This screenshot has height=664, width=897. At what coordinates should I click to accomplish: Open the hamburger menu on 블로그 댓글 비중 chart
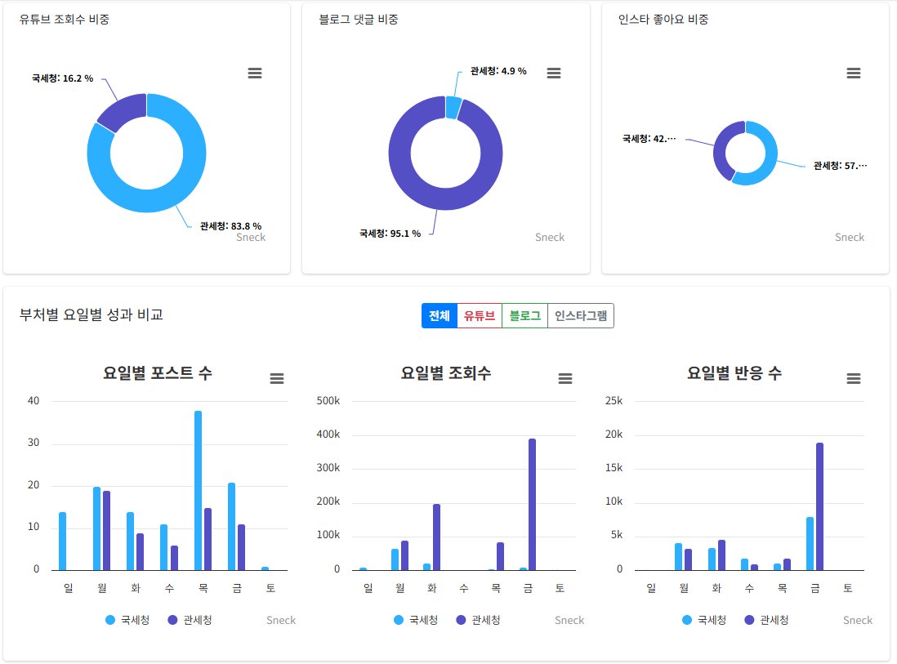click(554, 73)
